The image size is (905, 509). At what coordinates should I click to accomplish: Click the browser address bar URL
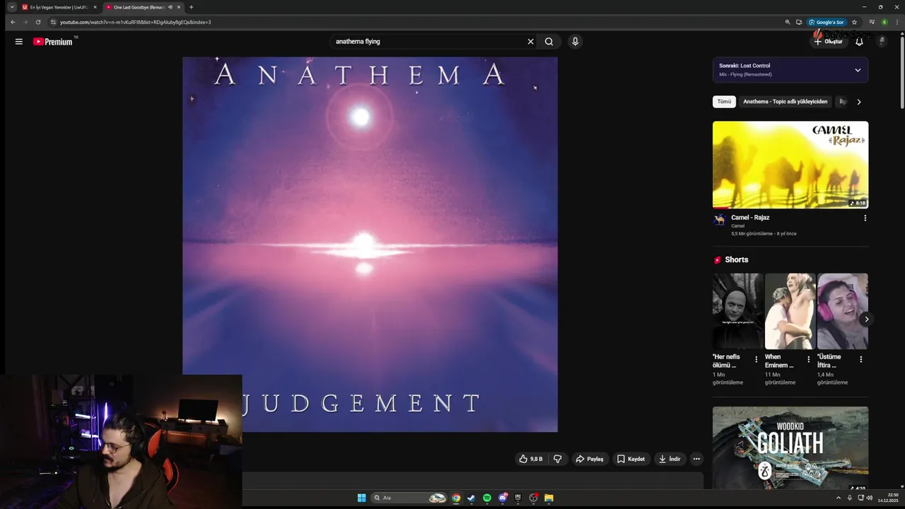(x=135, y=22)
